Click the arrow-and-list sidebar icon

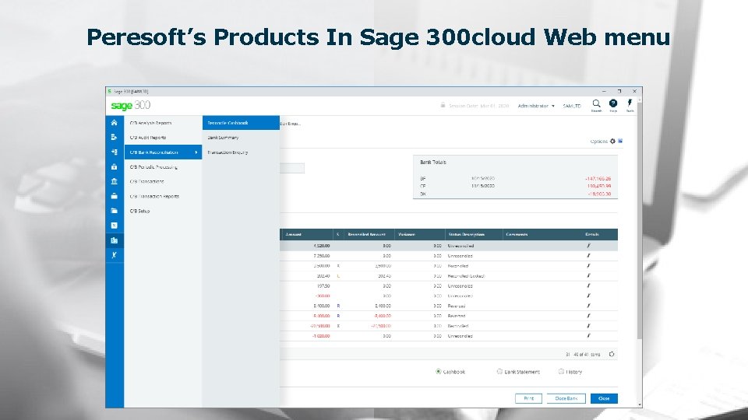pyautogui.click(x=114, y=152)
